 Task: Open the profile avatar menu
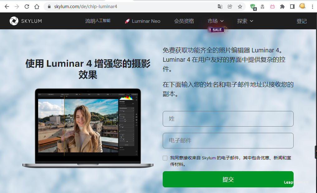tap(302, 6)
